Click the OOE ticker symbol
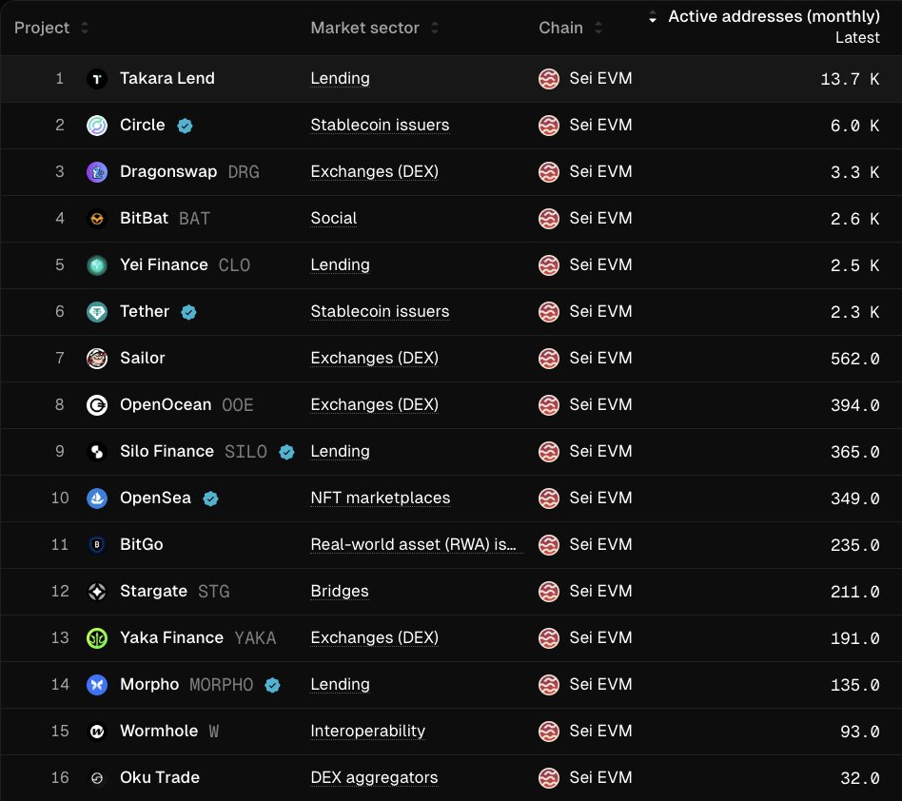This screenshot has height=801, width=902. pyautogui.click(x=238, y=405)
